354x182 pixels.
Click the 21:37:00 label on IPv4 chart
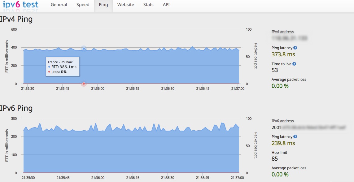coord(238,89)
